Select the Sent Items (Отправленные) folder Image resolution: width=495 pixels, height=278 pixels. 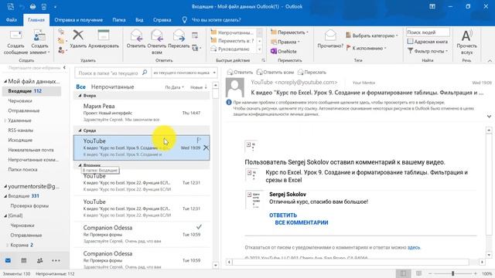tap(24, 110)
